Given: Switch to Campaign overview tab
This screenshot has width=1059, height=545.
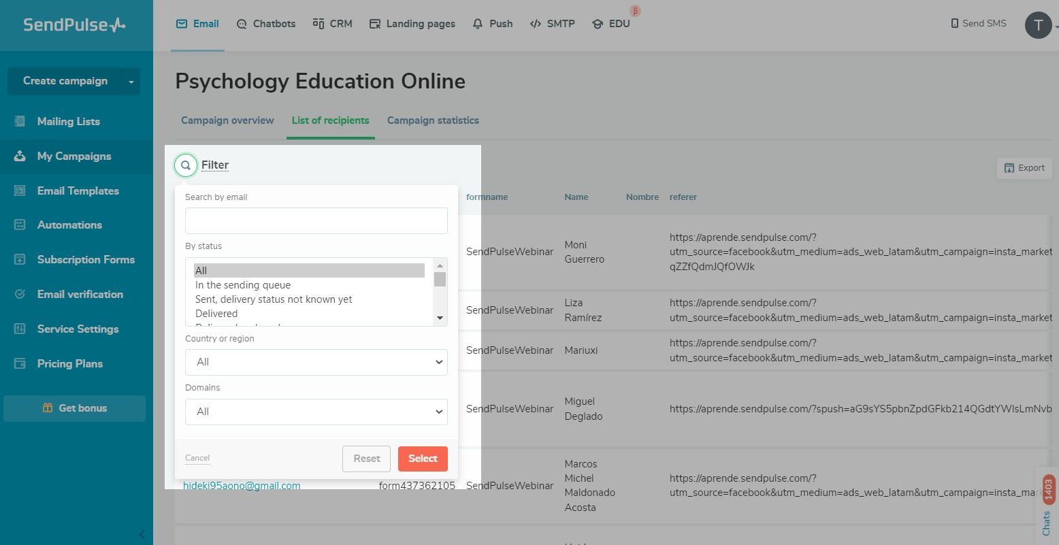Looking at the screenshot, I should (227, 120).
